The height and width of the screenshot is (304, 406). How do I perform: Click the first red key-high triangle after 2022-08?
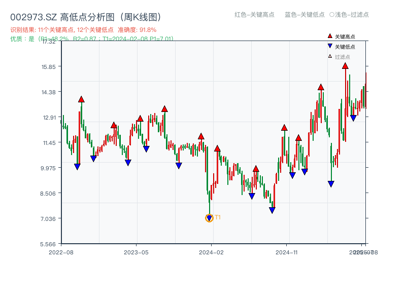pyautogui.click(x=81, y=99)
